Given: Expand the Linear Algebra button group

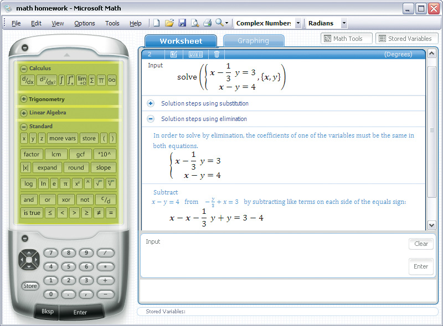Looking at the screenshot, I should tap(24, 113).
